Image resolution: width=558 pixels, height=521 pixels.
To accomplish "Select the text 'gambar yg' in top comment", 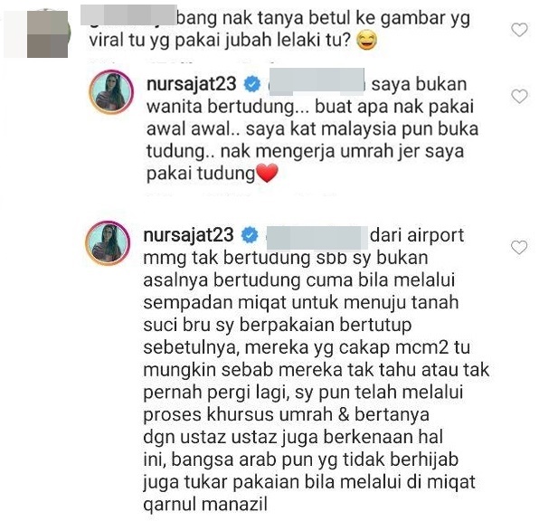I will [x=426, y=19].
